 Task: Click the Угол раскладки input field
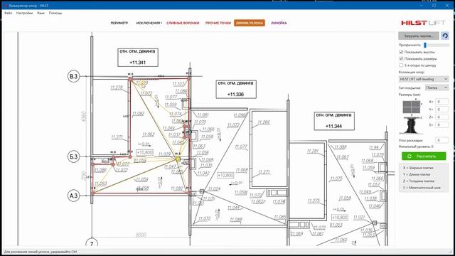pyautogui.click(x=442, y=140)
